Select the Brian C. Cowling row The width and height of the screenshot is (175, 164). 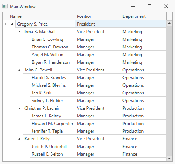click(98, 39)
